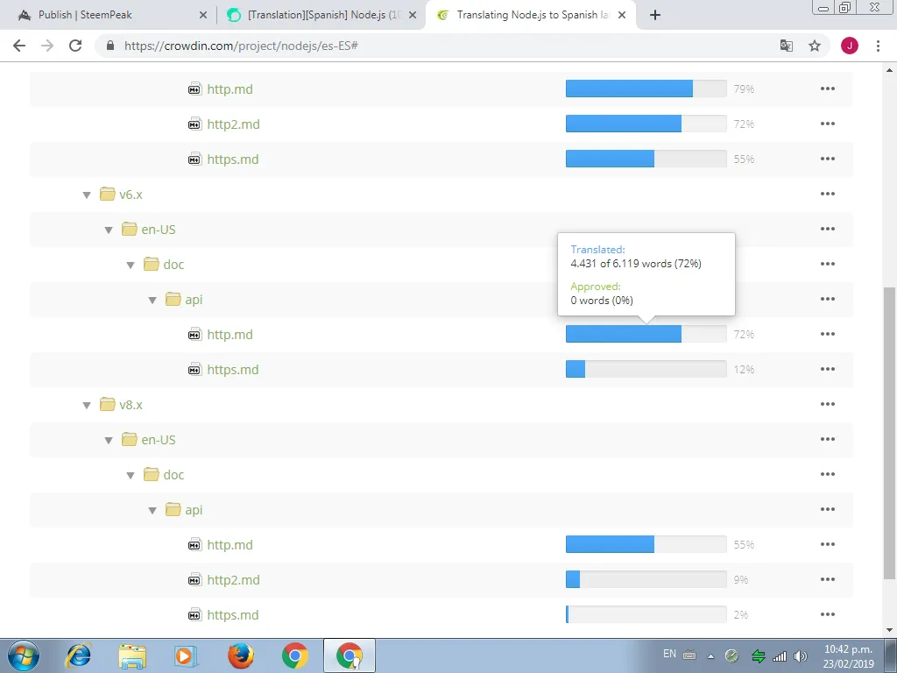The height and width of the screenshot is (673, 897).
Task: Click the 72% progress bar of v6.x http.md
Action: tap(646, 334)
